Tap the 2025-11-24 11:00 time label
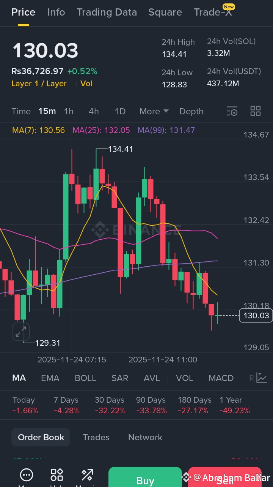The image size is (273, 487). [x=163, y=360]
